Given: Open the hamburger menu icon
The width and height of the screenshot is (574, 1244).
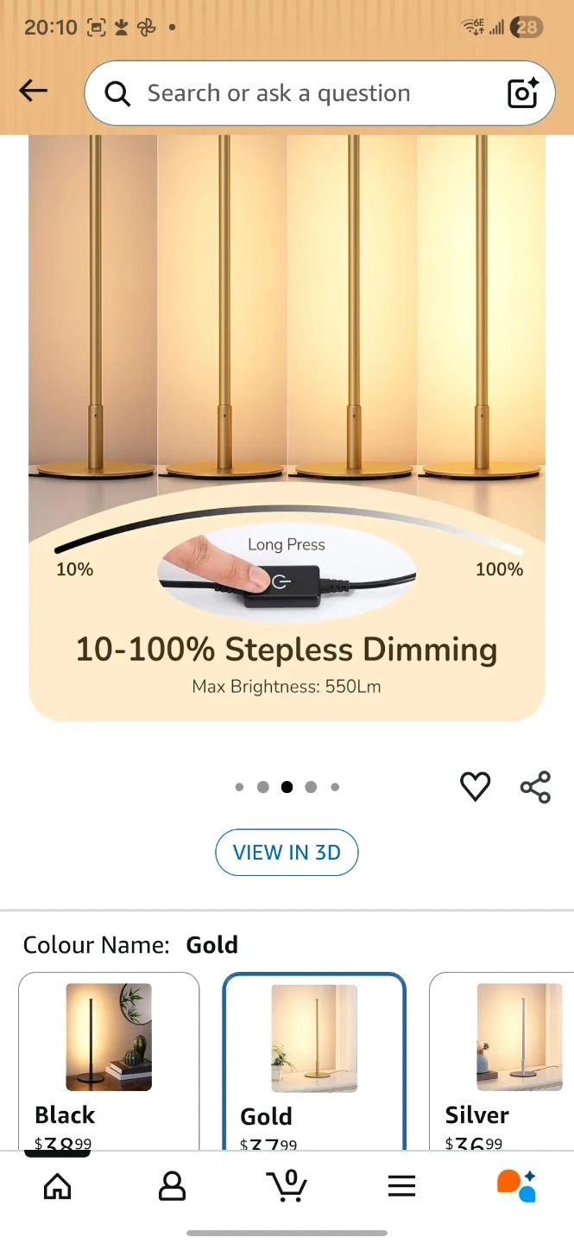Looking at the screenshot, I should [401, 1186].
